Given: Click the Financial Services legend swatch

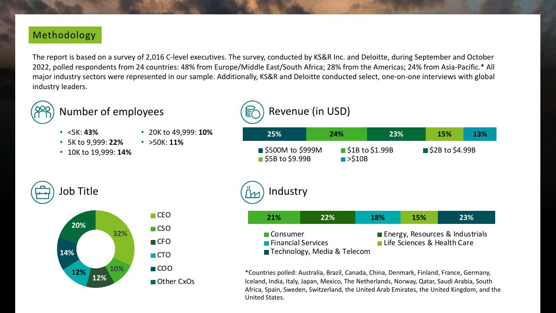Looking at the screenshot, I should click(x=267, y=243).
